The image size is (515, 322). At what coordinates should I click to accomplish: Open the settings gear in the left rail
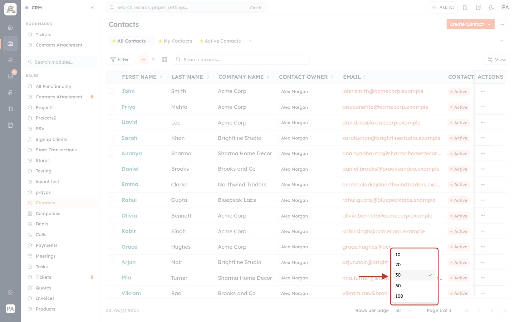(x=10, y=293)
